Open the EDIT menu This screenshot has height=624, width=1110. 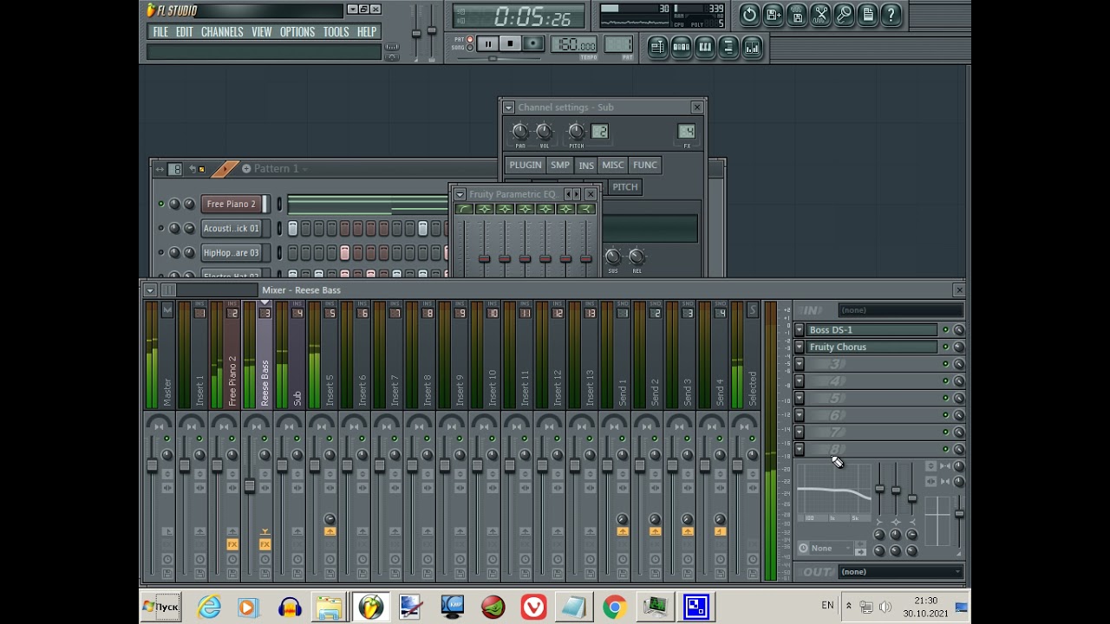point(185,32)
